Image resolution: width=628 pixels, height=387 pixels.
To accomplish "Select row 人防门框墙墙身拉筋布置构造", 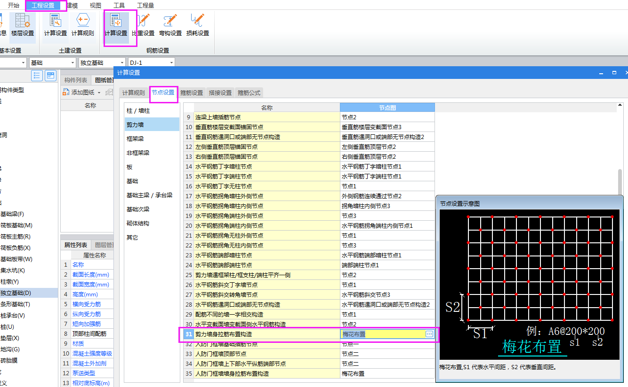I will pos(267,374).
